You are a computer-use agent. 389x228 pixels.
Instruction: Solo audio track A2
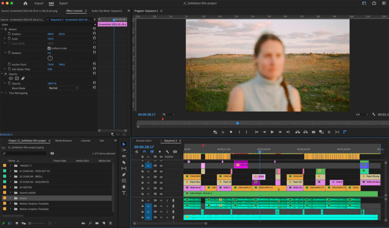pyautogui.click(x=167, y=206)
